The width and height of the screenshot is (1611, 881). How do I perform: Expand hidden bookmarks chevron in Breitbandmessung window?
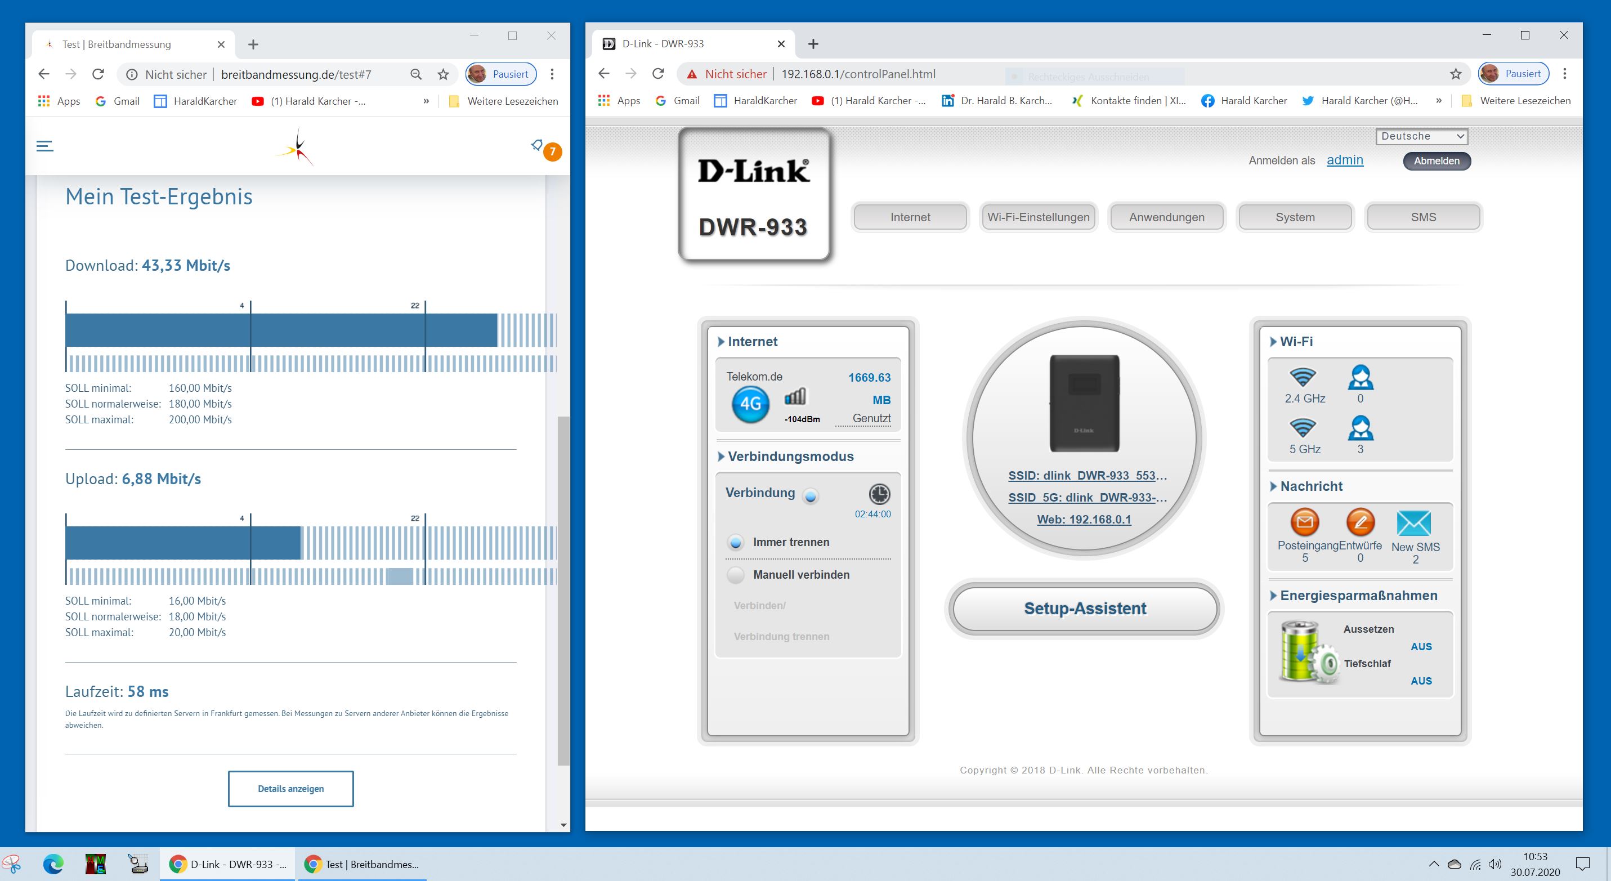click(x=426, y=101)
